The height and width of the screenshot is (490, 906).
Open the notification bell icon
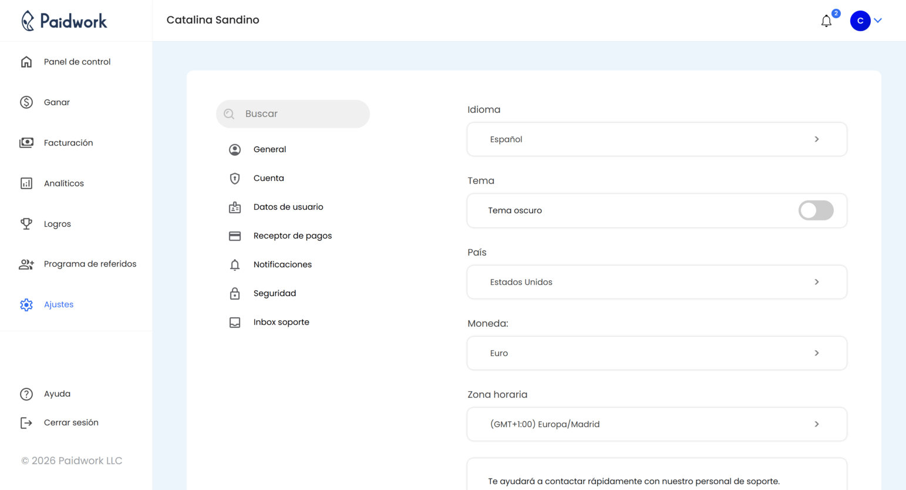coord(826,21)
